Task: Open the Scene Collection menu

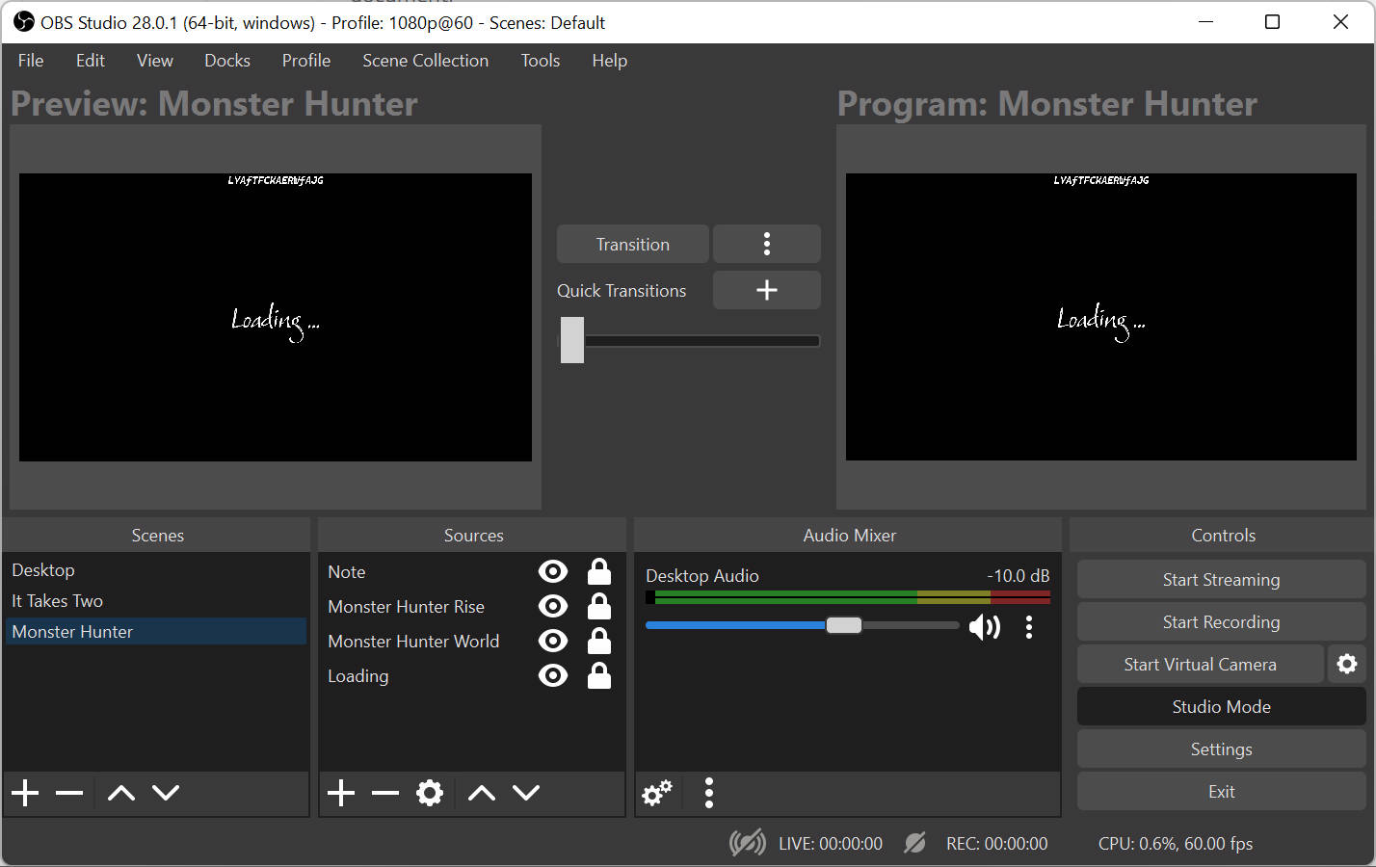Action: click(x=425, y=60)
